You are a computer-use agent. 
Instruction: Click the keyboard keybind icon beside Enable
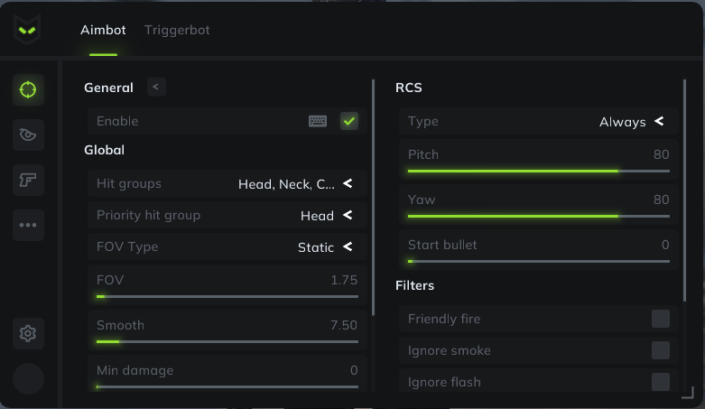click(318, 121)
